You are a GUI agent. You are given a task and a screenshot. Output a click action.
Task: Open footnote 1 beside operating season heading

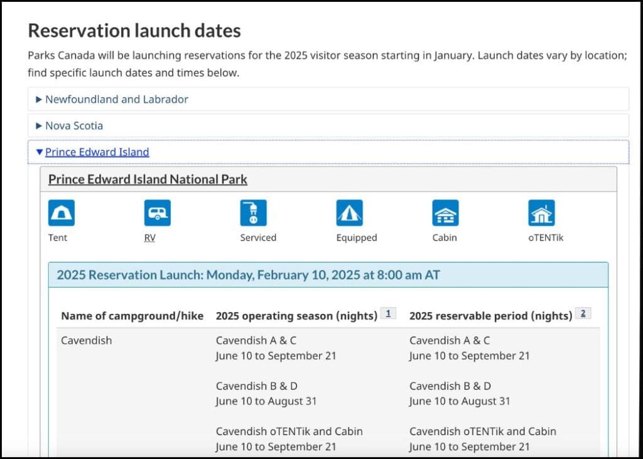[388, 314]
